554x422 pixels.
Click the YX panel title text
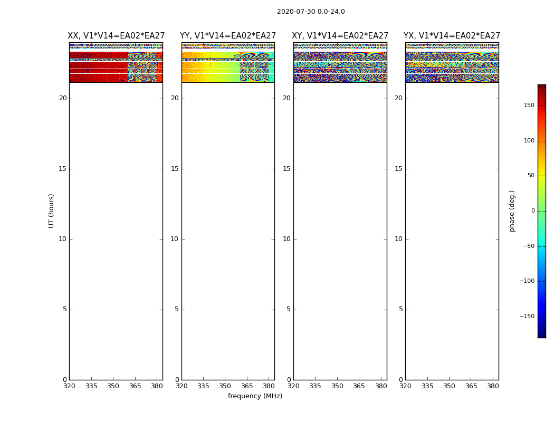coord(452,36)
